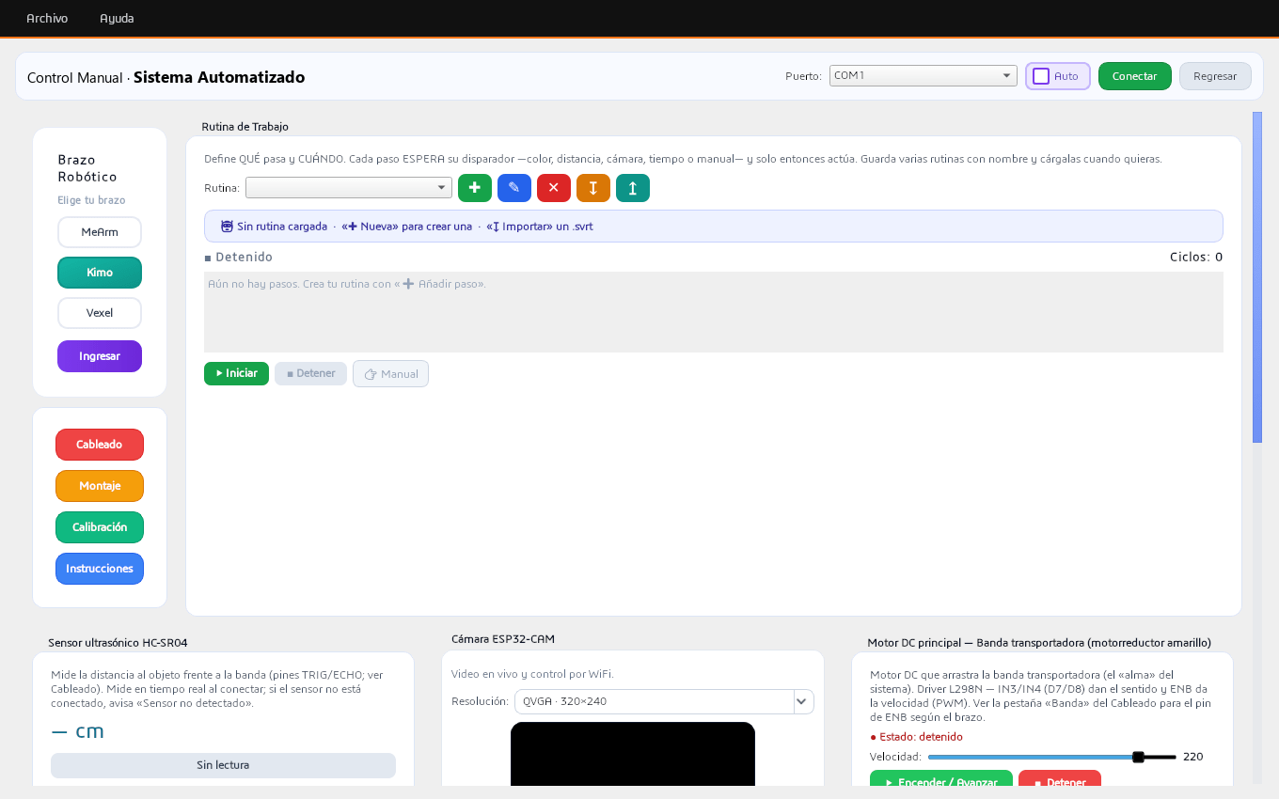Click the red Detener motor button
The width and height of the screenshot is (1279, 799).
pyautogui.click(x=1060, y=780)
